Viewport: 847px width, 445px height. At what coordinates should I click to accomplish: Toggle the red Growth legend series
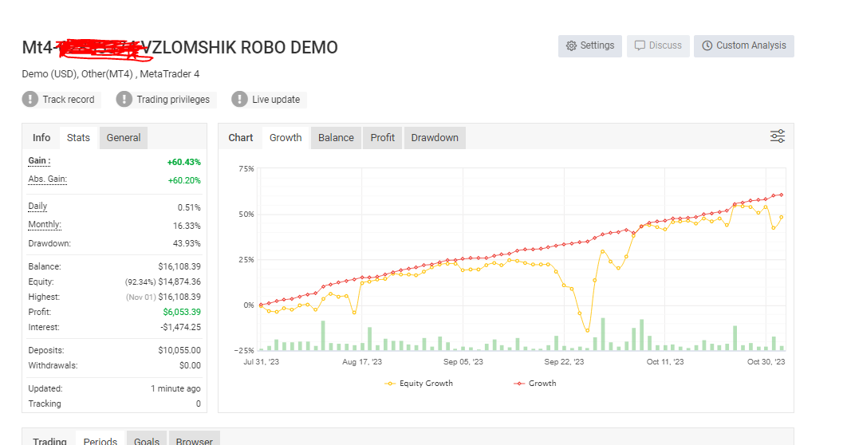(535, 384)
